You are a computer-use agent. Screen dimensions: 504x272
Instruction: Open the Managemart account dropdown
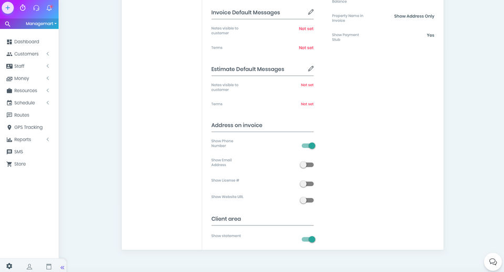[41, 24]
